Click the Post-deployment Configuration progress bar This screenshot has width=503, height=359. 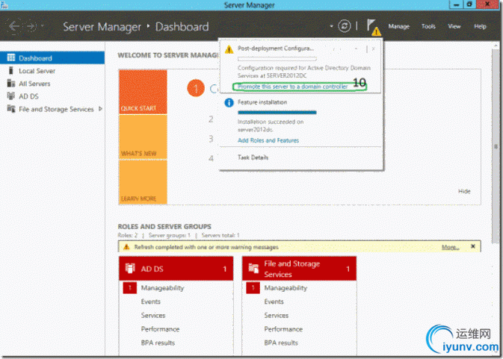[277, 59]
